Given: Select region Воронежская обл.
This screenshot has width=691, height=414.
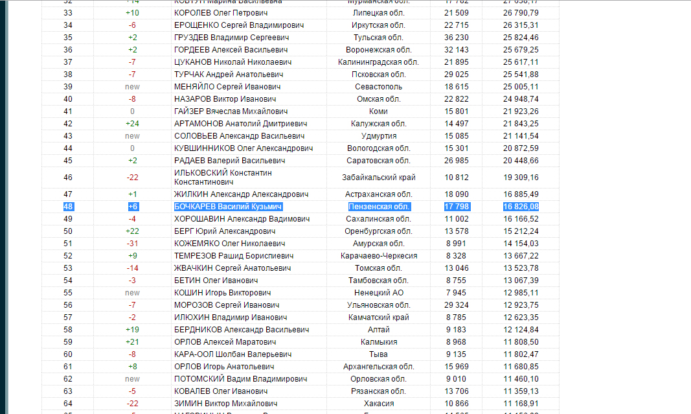Looking at the screenshot, I should 379,50.
